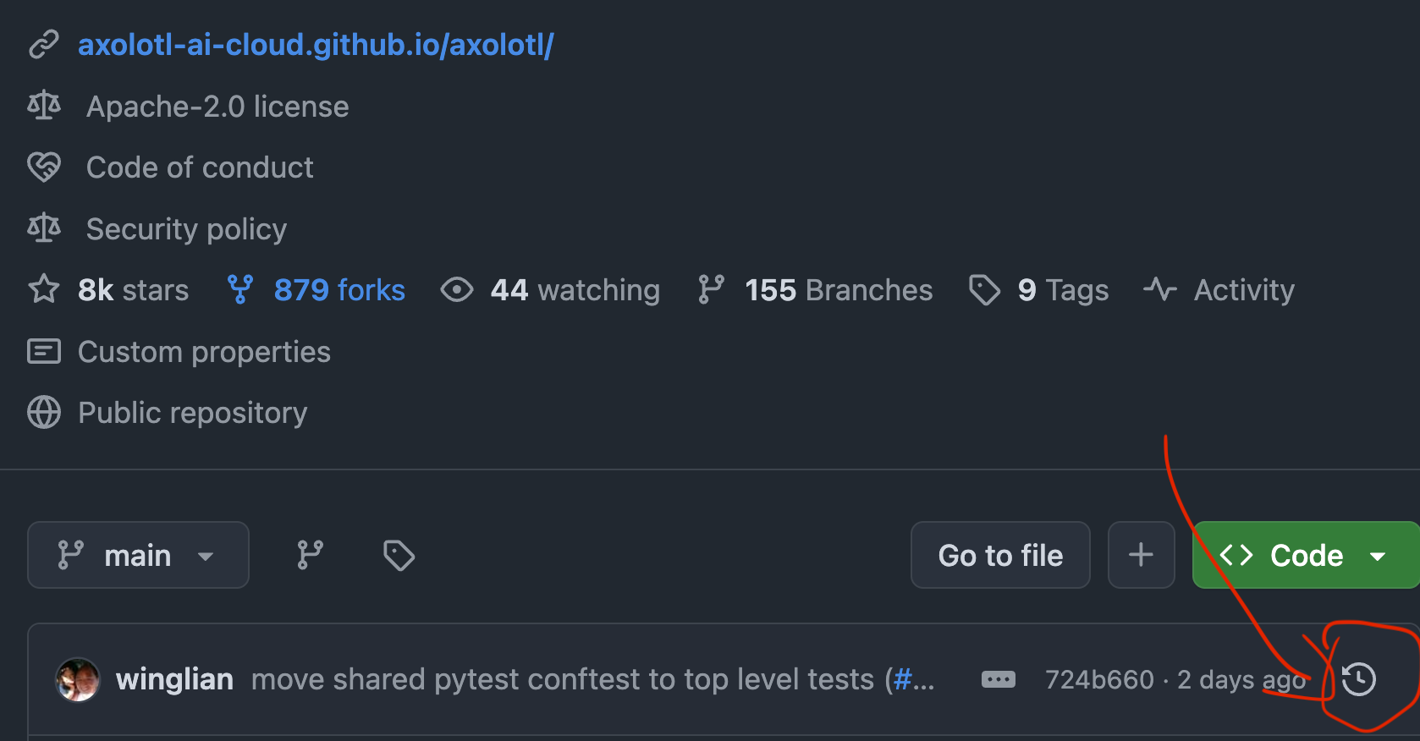Expand commit message ellipsis button
This screenshot has width=1420, height=741.
(998, 679)
